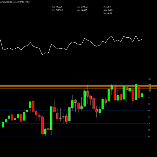
Task: Select the low value L: 92.20
Action: [82, 10]
